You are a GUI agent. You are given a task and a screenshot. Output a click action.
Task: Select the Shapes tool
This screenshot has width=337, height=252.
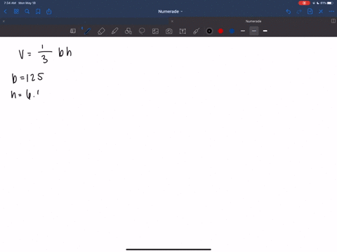point(128,31)
